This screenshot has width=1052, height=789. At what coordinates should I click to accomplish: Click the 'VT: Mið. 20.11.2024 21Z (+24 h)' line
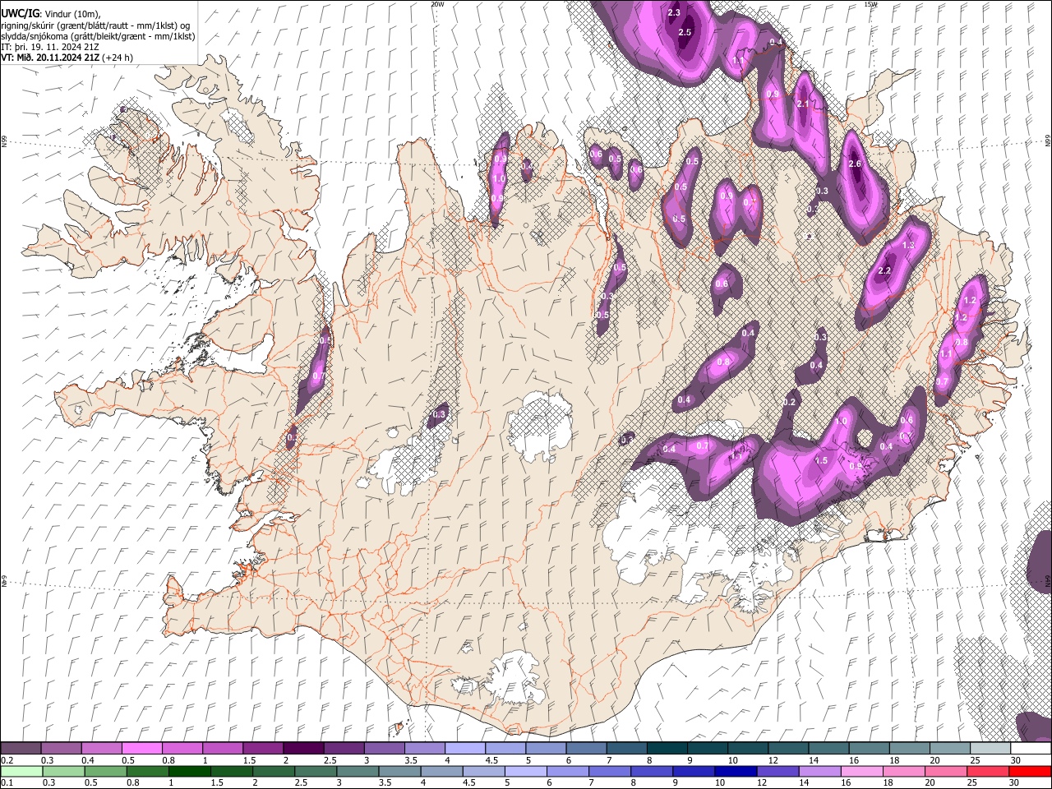pos(67,58)
